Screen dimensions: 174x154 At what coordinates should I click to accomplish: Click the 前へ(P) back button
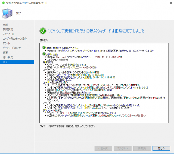(103, 148)
